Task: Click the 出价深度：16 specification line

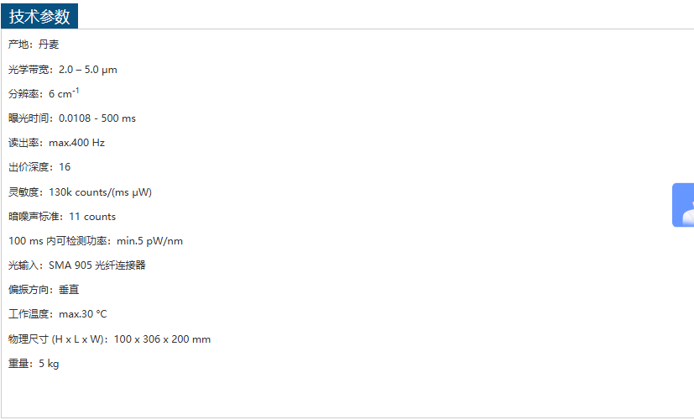Action: pos(39,167)
